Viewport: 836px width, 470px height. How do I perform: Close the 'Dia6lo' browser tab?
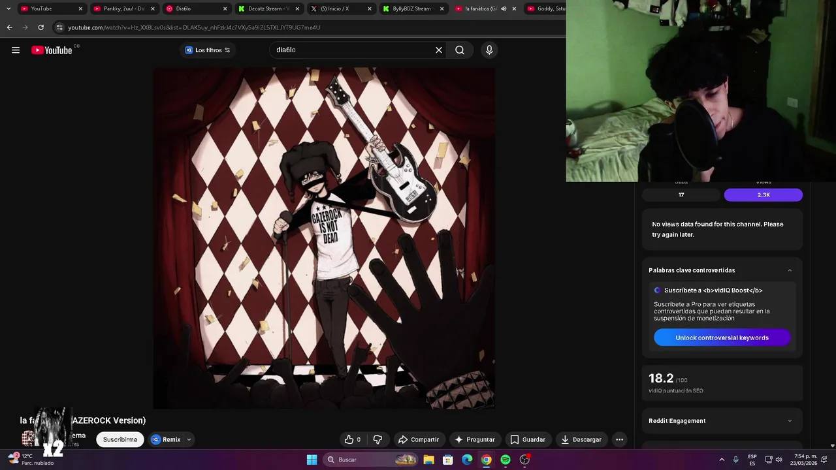(x=225, y=8)
